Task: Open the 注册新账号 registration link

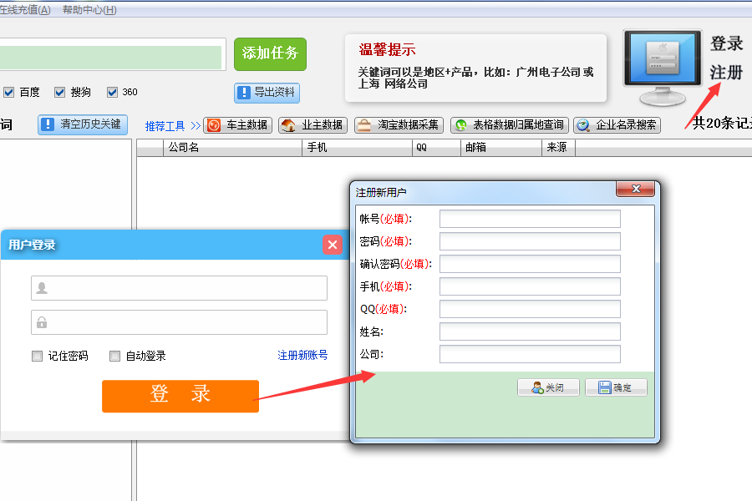Action: [302, 355]
